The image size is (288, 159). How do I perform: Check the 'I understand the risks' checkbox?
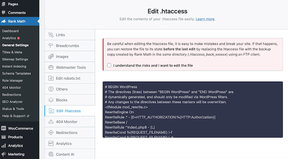109,65
